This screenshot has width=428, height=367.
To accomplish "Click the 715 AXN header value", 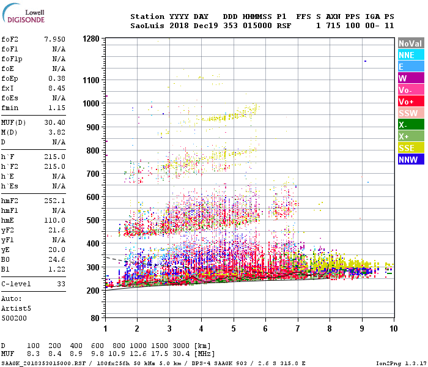I will coord(333,26).
